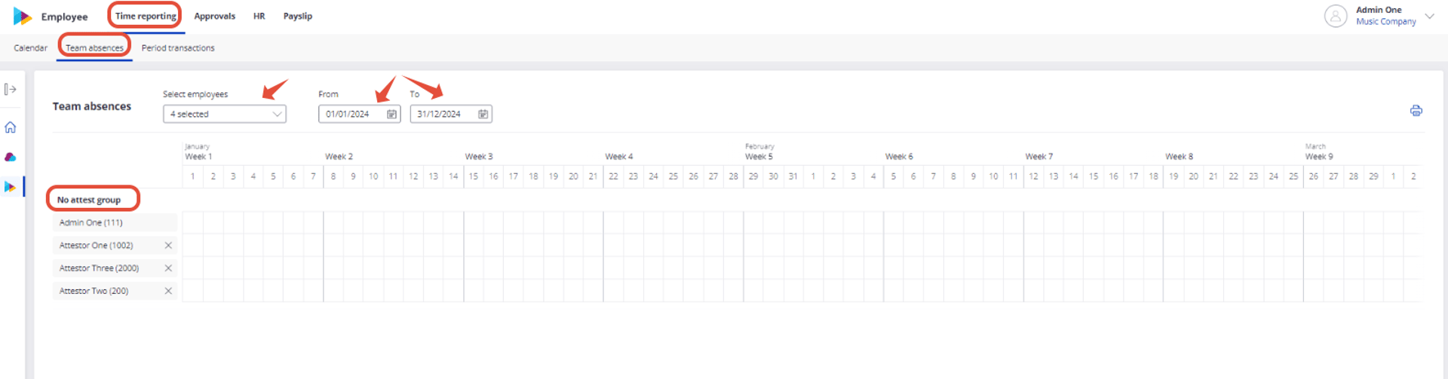
Task: Collapse the sidebar with the exit arrow icon
Action: (x=11, y=90)
